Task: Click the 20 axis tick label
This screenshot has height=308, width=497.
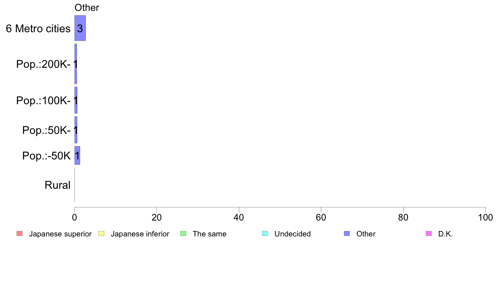Action: [156, 217]
